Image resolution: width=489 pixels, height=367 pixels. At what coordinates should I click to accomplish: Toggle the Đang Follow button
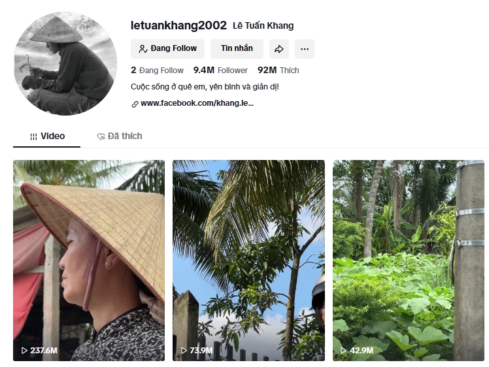tap(167, 49)
